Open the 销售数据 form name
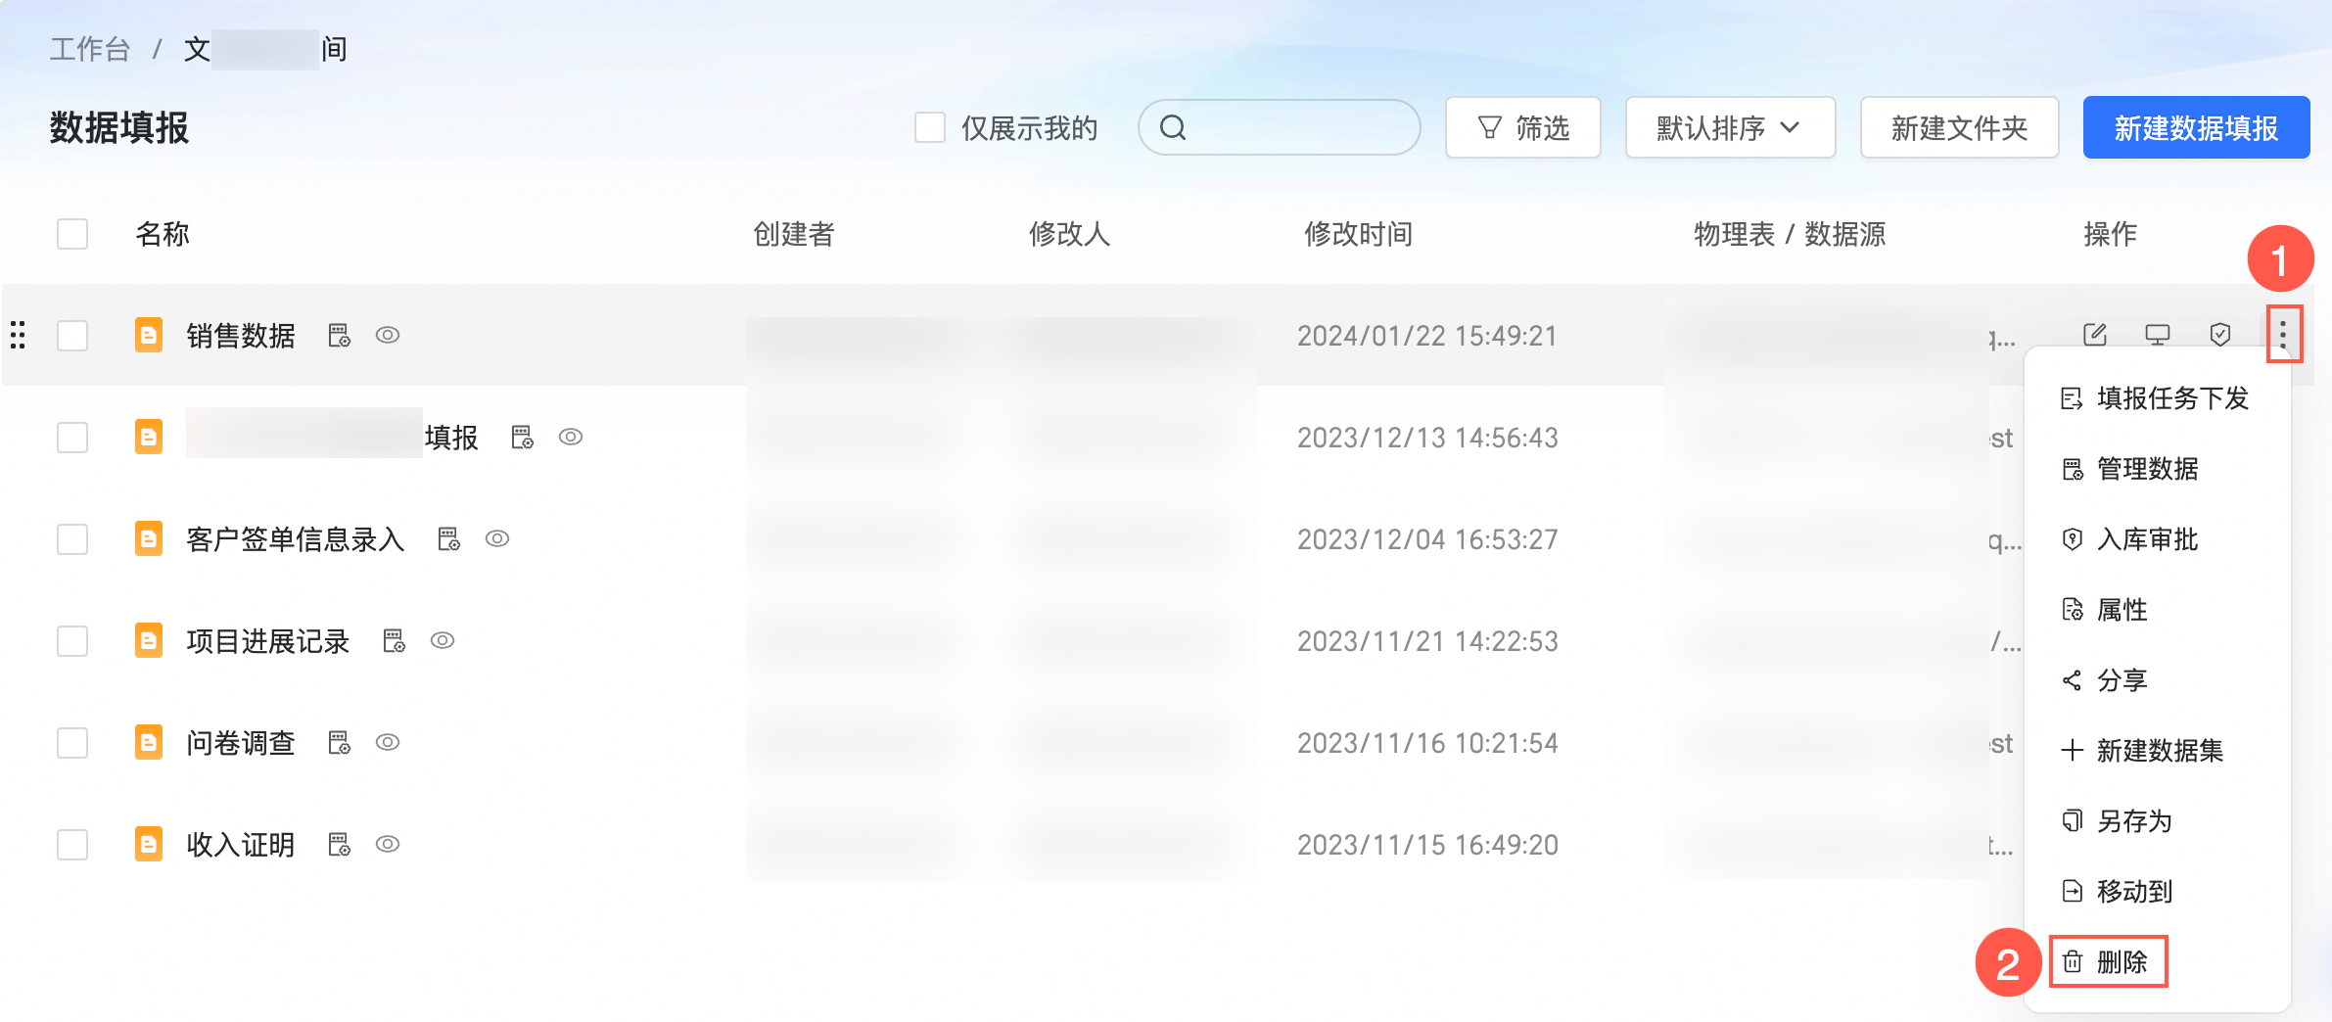 point(241,336)
